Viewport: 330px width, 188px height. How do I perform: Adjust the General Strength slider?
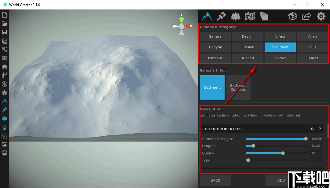pos(276,139)
